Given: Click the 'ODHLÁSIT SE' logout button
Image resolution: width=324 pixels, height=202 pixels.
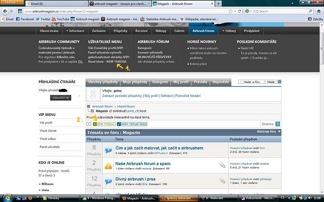Looking at the screenshot, I should tap(60, 98).
